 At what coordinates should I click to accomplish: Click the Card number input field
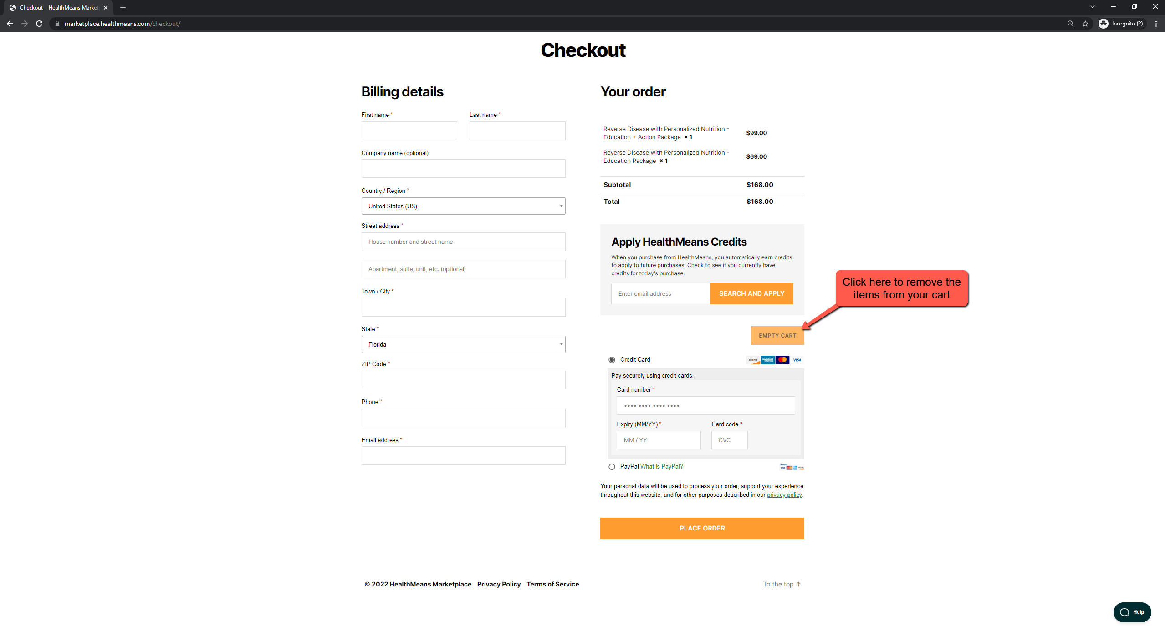click(x=705, y=405)
